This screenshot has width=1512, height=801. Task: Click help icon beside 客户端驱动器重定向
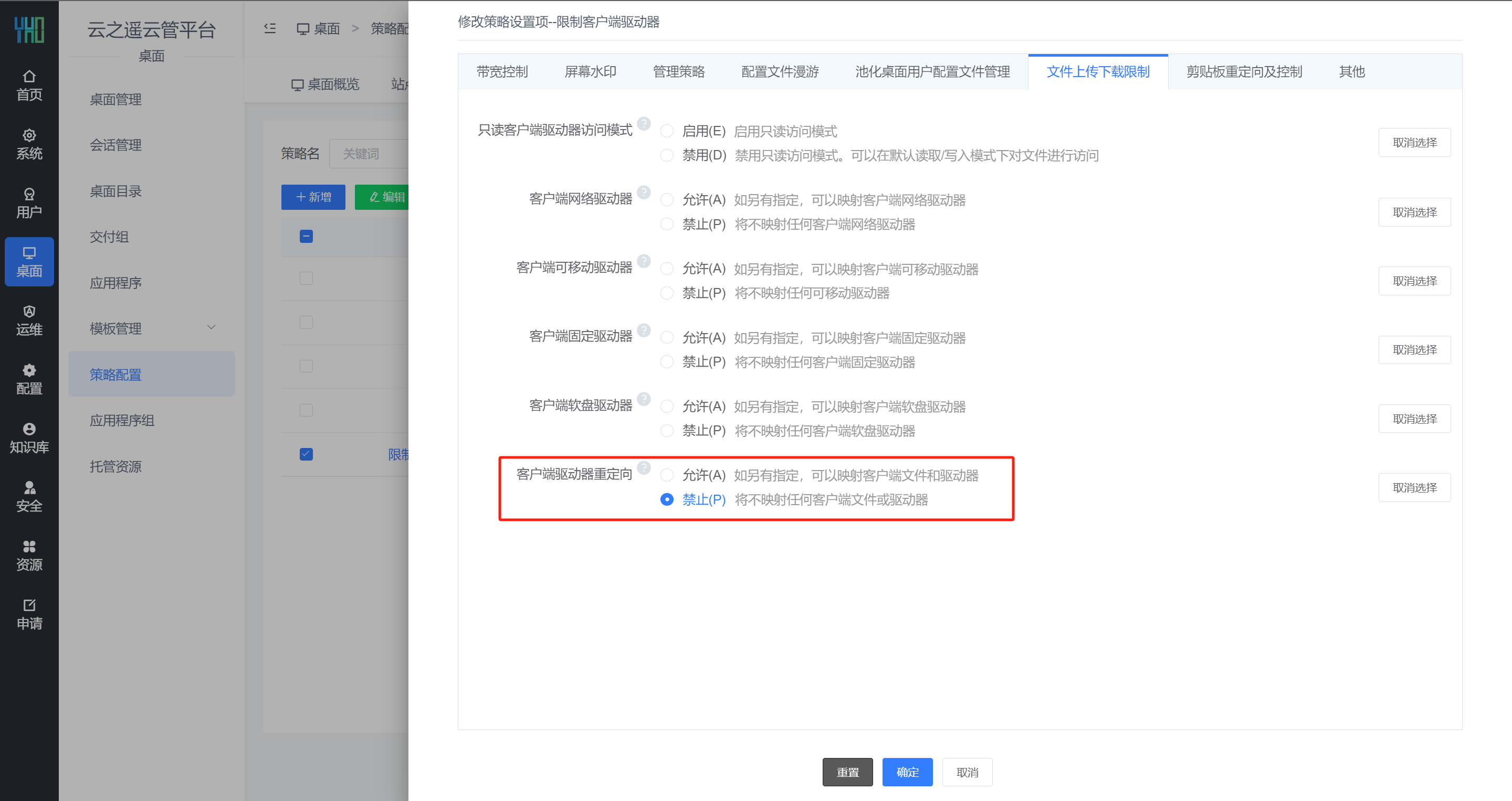coord(644,467)
